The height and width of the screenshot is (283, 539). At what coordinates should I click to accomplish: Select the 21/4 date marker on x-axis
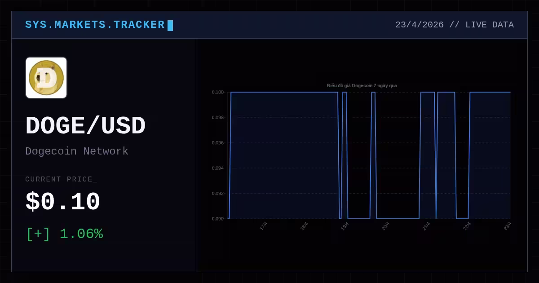coord(426,226)
